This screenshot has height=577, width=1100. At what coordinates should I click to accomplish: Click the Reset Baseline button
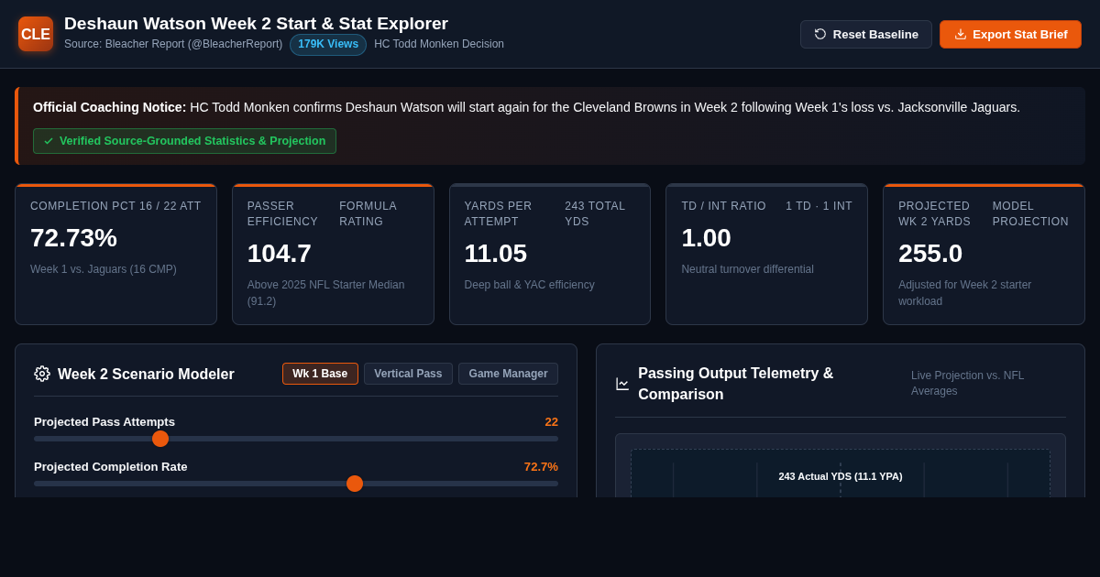866,34
